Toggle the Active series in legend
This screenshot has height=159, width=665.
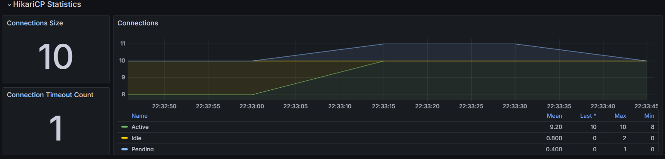coord(140,127)
